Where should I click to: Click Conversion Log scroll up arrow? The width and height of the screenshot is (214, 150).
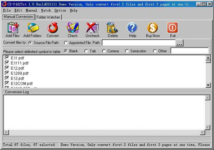tap(207, 98)
